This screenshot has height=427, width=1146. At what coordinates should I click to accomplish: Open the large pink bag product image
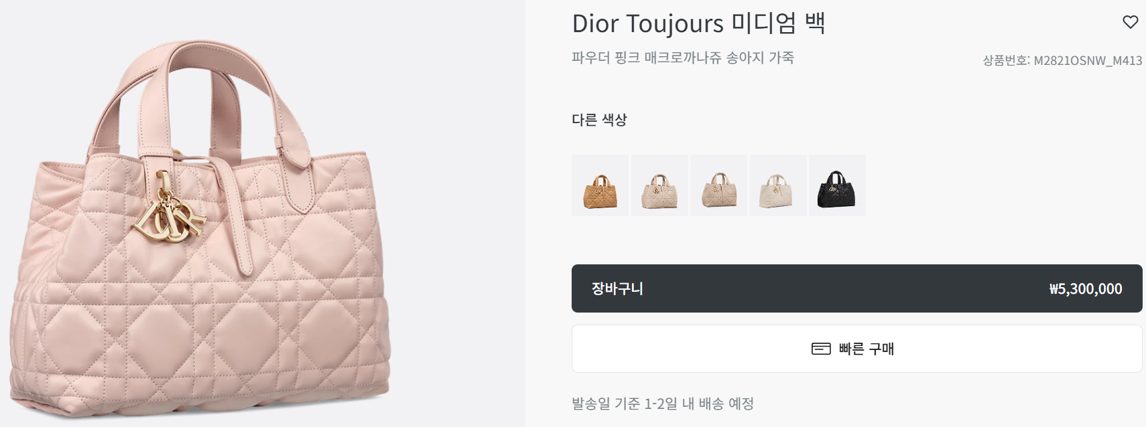coord(200,228)
